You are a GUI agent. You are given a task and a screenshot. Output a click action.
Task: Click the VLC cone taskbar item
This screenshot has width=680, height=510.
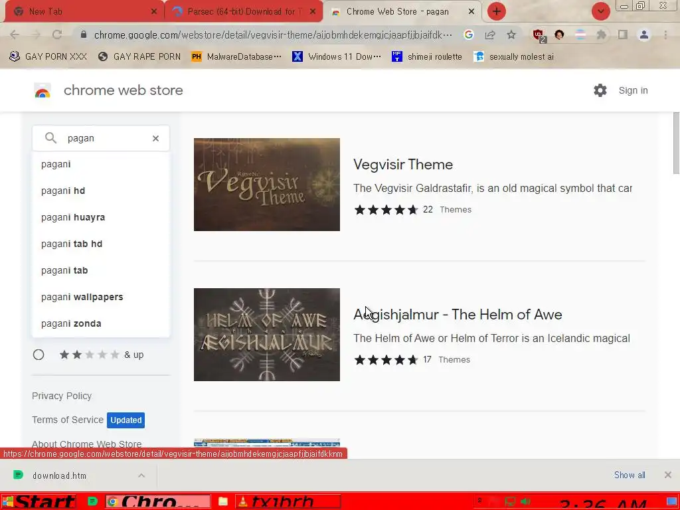click(288, 502)
